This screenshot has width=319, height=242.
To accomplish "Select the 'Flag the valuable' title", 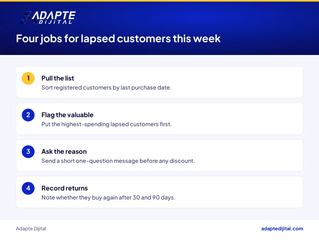I will (67, 115).
